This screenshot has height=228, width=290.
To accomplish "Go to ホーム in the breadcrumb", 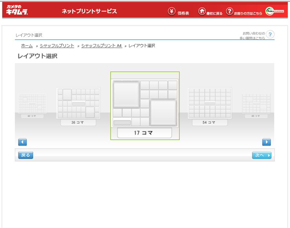I will point(27,46).
